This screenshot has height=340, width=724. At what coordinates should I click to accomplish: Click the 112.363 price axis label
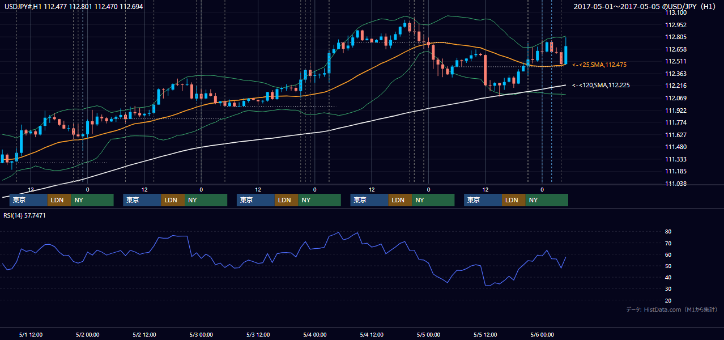(x=676, y=74)
